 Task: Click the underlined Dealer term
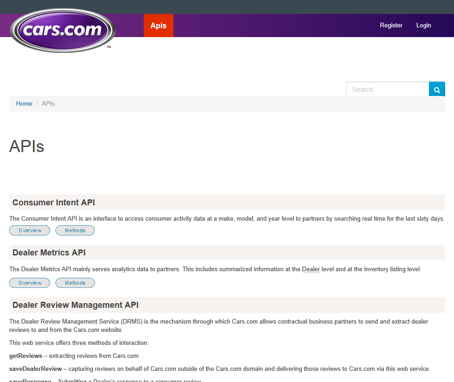click(x=311, y=269)
